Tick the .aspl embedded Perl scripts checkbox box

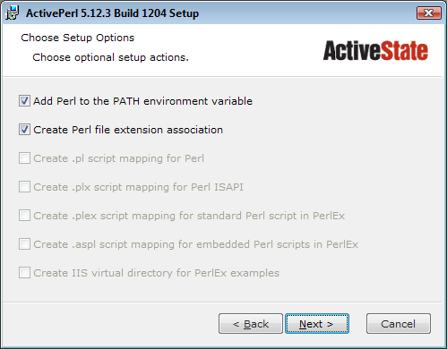[x=24, y=244]
